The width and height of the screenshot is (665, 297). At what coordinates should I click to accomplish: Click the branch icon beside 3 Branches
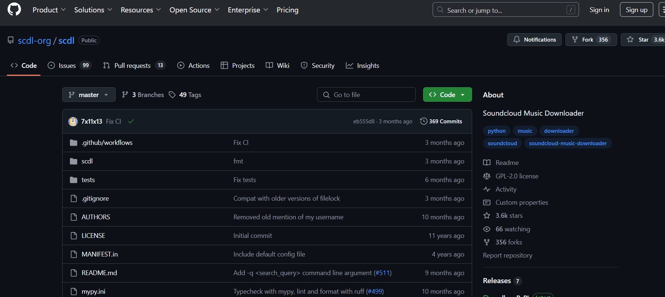(125, 95)
